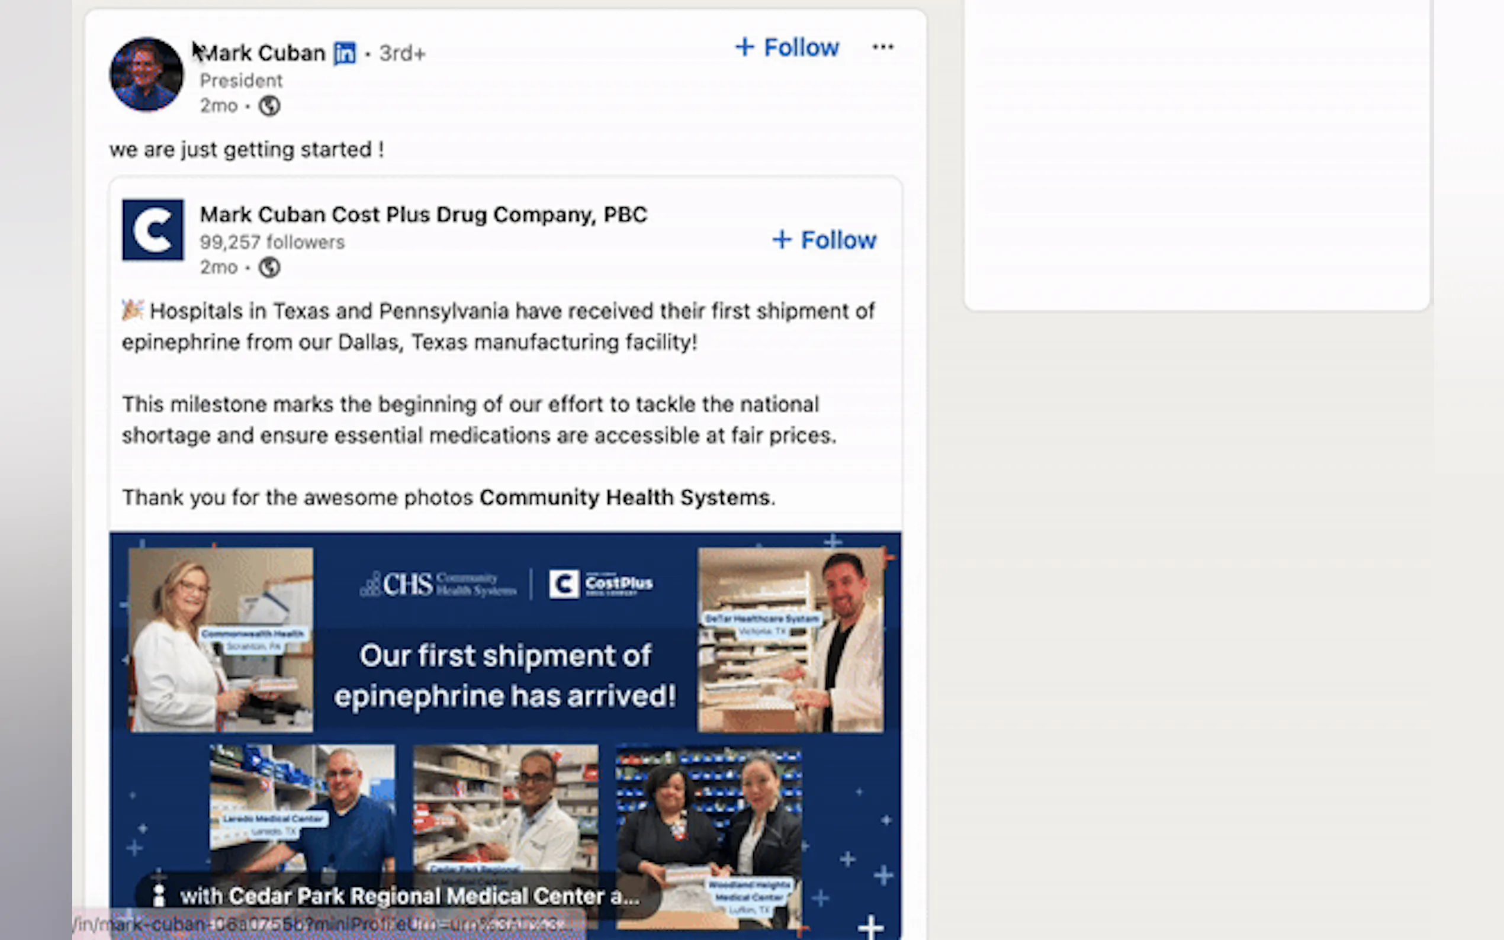
Task: Open the Mark Cuban name link
Action: 263,53
